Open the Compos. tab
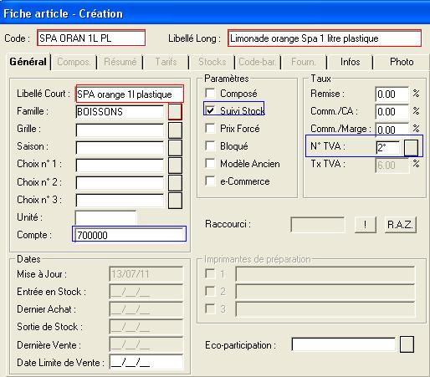 point(74,62)
